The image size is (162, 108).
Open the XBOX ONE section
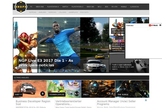tap(40, 7)
